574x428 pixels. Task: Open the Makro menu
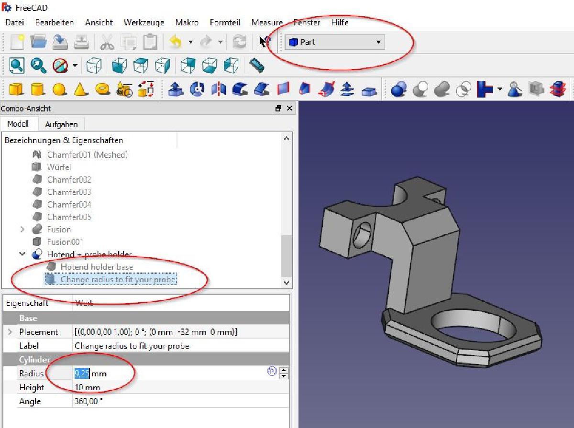(x=187, y=22)
